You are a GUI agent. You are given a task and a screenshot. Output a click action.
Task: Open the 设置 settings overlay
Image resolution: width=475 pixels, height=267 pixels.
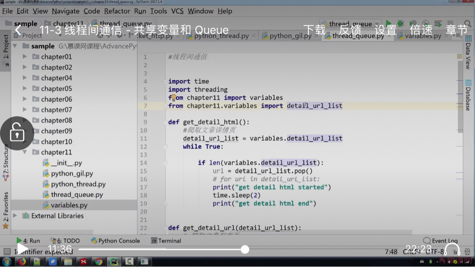385,30
